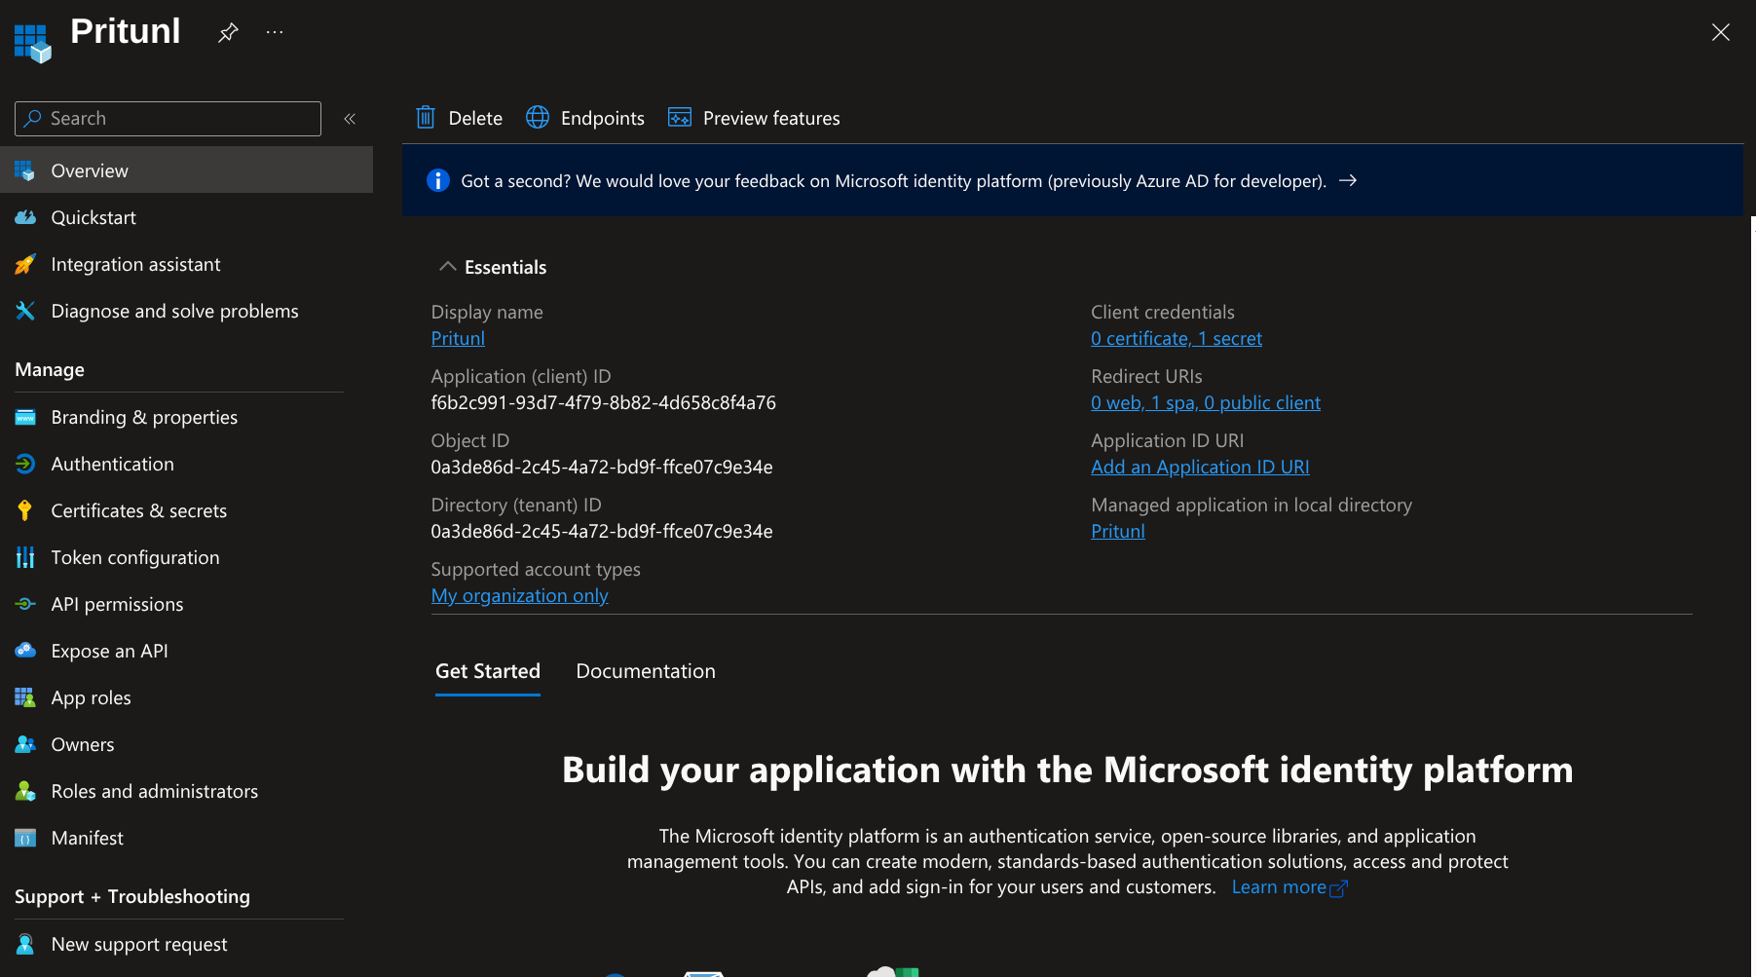
Task: Focus the sidebar Search field
Action: pyautogui.click(x=168, y=119)
